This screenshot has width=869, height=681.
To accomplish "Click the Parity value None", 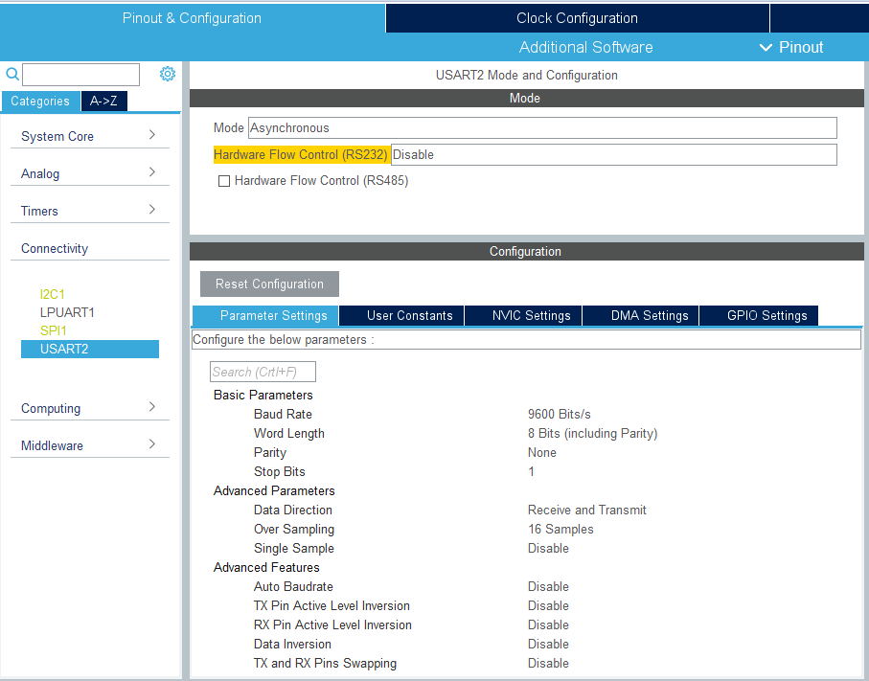I will pyautogui.click(x=542, y=453).
